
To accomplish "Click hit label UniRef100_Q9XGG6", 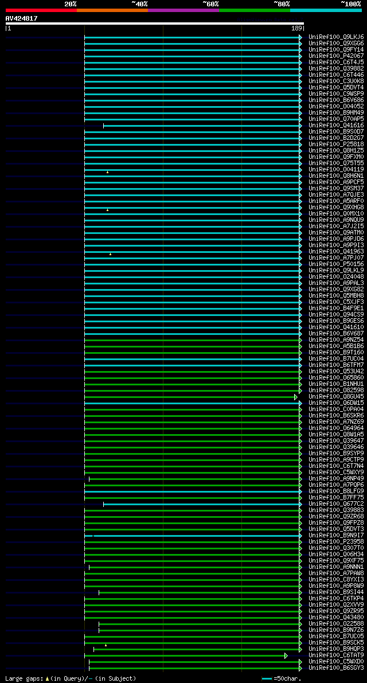I will coord(336,44).
